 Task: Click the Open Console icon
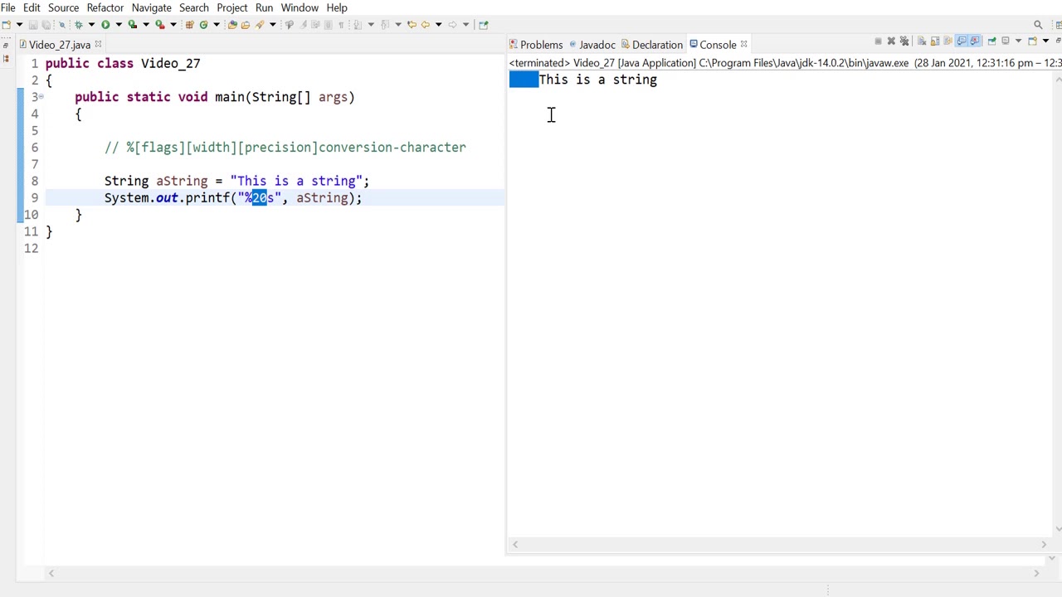[x=1032, y=41]
